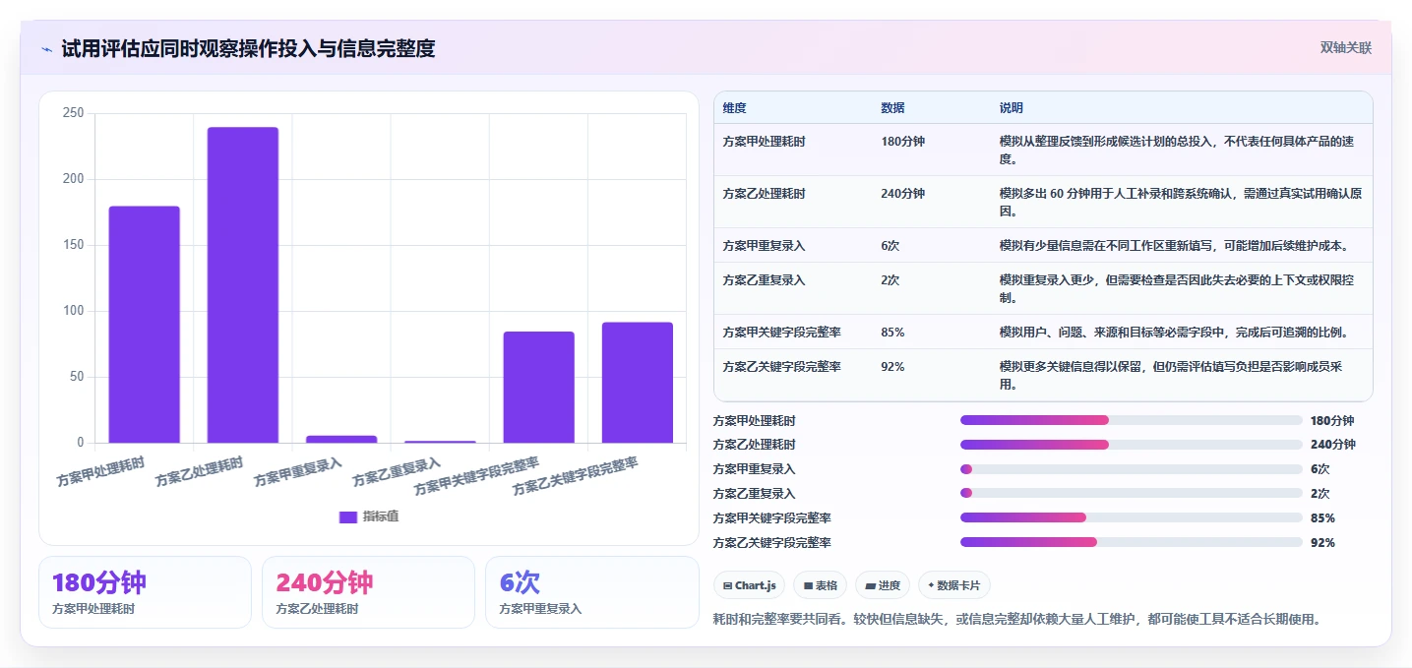Click the 6次 table value
Image resolution: width=1412 pixels, height=668 pixels.
[x=890, y=245]
